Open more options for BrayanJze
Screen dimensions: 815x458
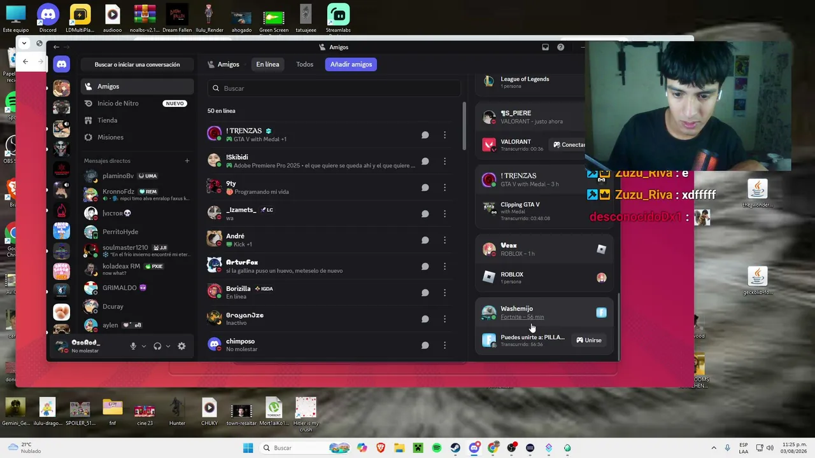pos(444,319)
